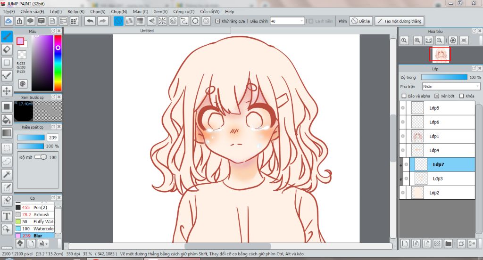The image size is (483, 260).
Task: Open the Tệp(F) menu
Action: tap(8, 11)
